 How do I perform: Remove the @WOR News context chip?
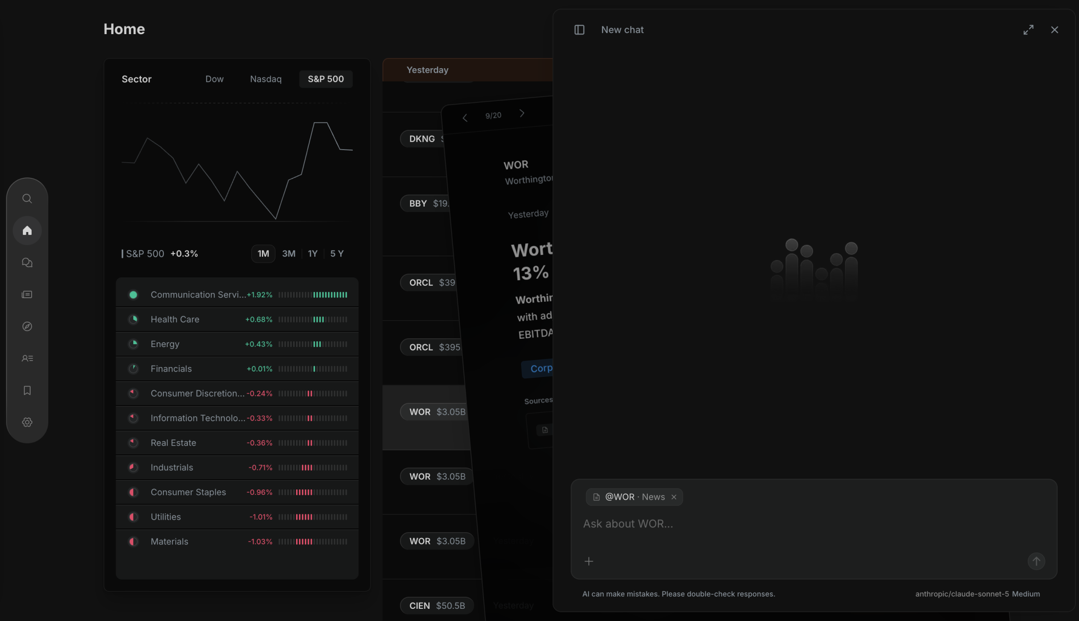point(674,497)
